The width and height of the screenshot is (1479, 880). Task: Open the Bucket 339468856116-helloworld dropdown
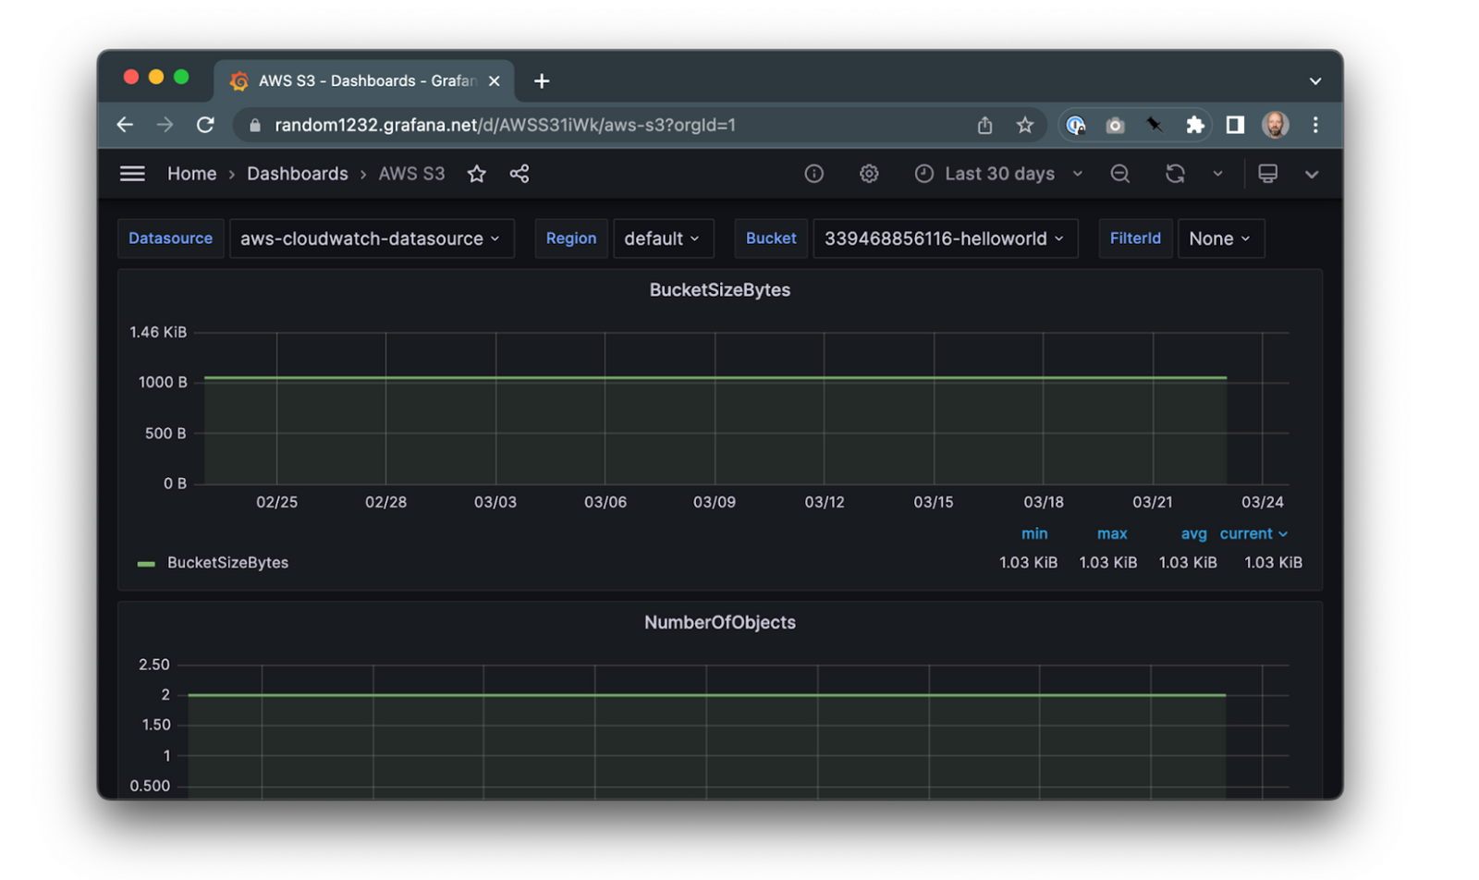point(944,238)
